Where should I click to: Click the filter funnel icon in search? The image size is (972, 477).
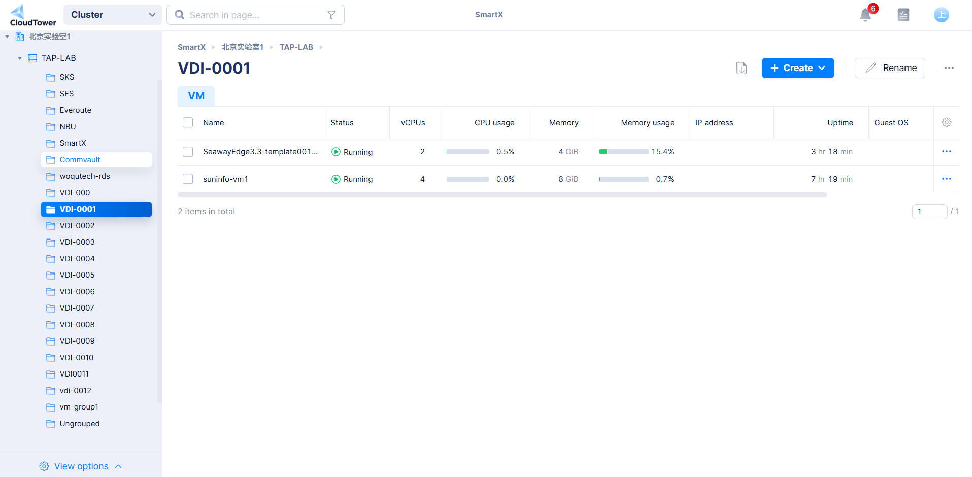click(331, 15)
